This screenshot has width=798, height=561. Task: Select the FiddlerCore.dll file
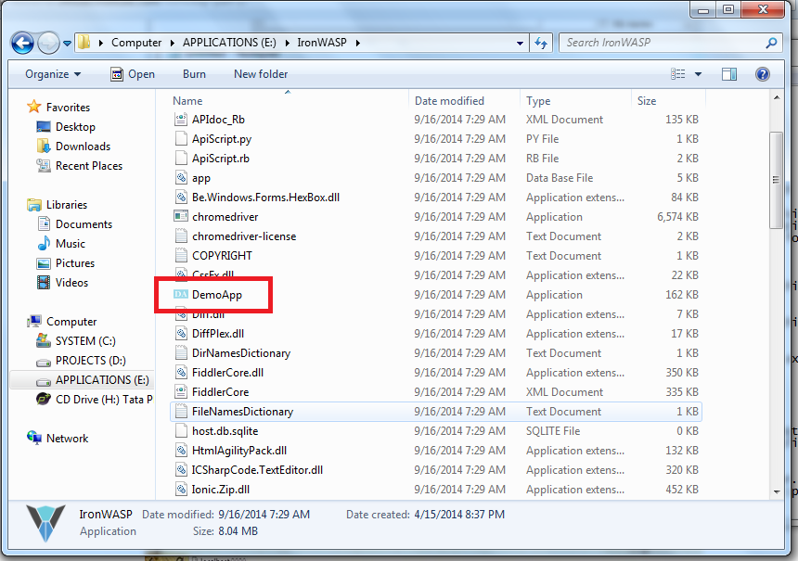coord(229,372)
